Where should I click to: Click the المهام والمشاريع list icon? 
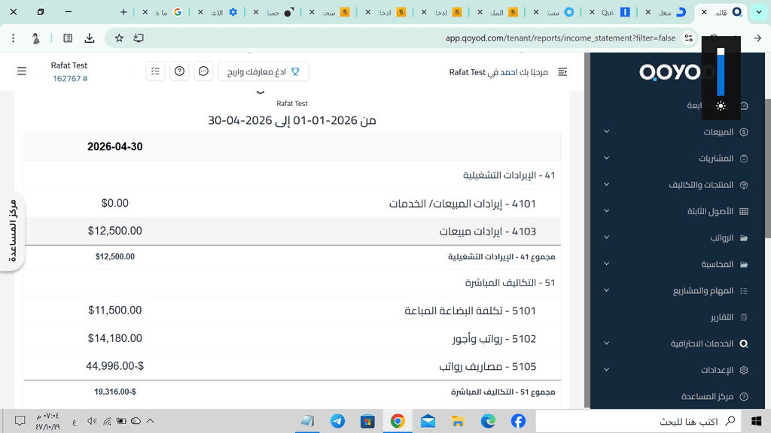click(x=743, y=291)
